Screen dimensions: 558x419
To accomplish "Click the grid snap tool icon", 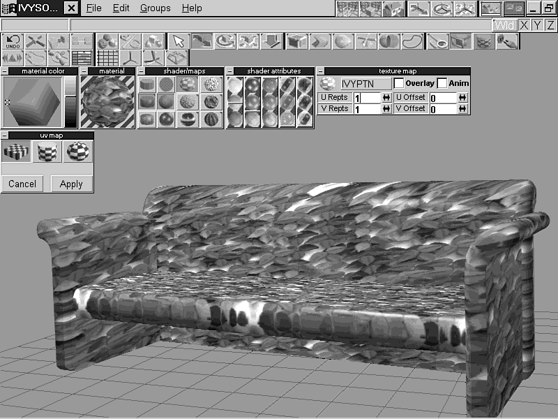I will click(106, 58).
